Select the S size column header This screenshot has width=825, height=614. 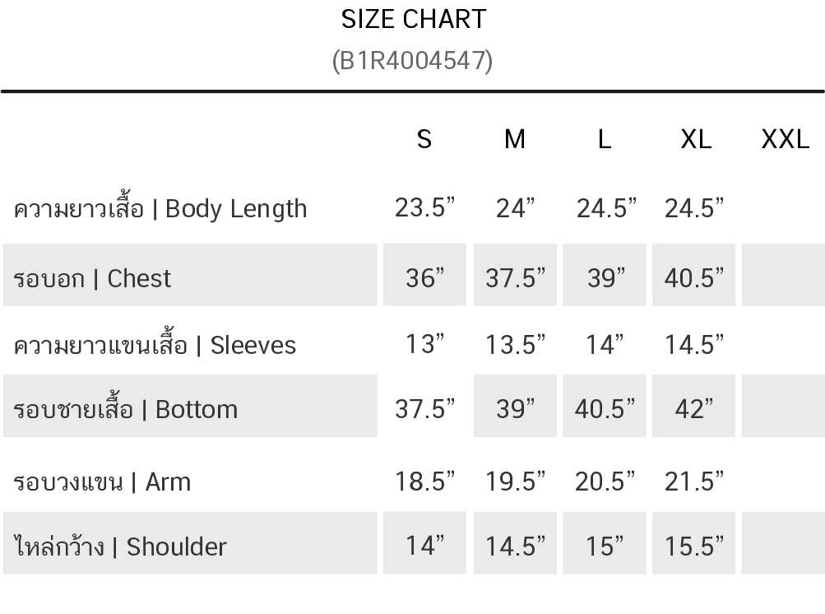pos(424,139)
